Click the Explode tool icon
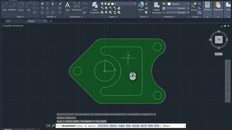This screenshot has width=232, height=130. [x=60, y=8]
